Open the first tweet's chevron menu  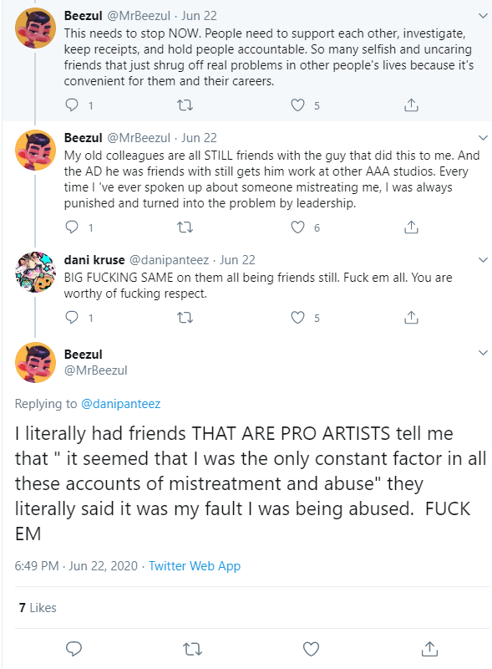point(483,16)
